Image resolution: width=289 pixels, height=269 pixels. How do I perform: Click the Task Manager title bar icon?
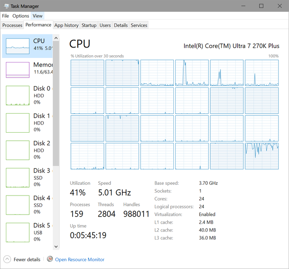click(6, 6)
